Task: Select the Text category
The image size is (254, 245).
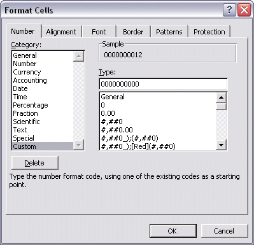Action: 20,130
